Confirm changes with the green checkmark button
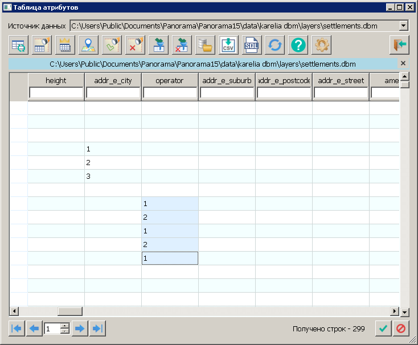Screen dimensions: 418x345 (x=383, y=328)
